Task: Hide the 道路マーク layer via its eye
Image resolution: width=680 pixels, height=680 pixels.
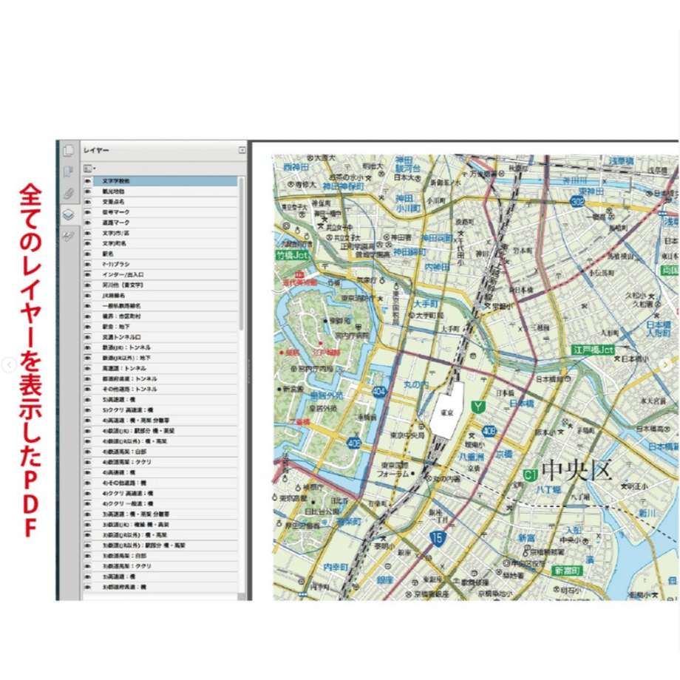Action: 88,222
